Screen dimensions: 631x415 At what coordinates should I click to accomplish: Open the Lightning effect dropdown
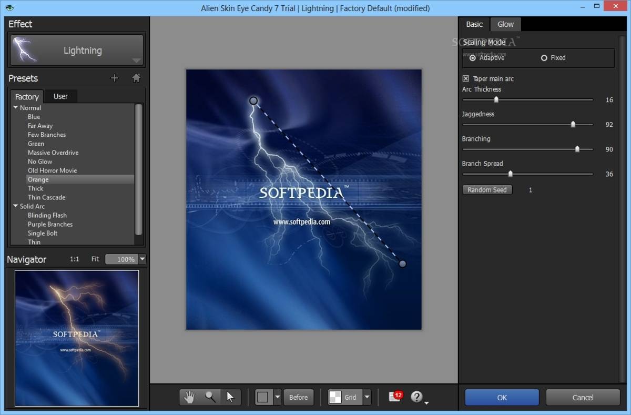click(x=137, y=60)
